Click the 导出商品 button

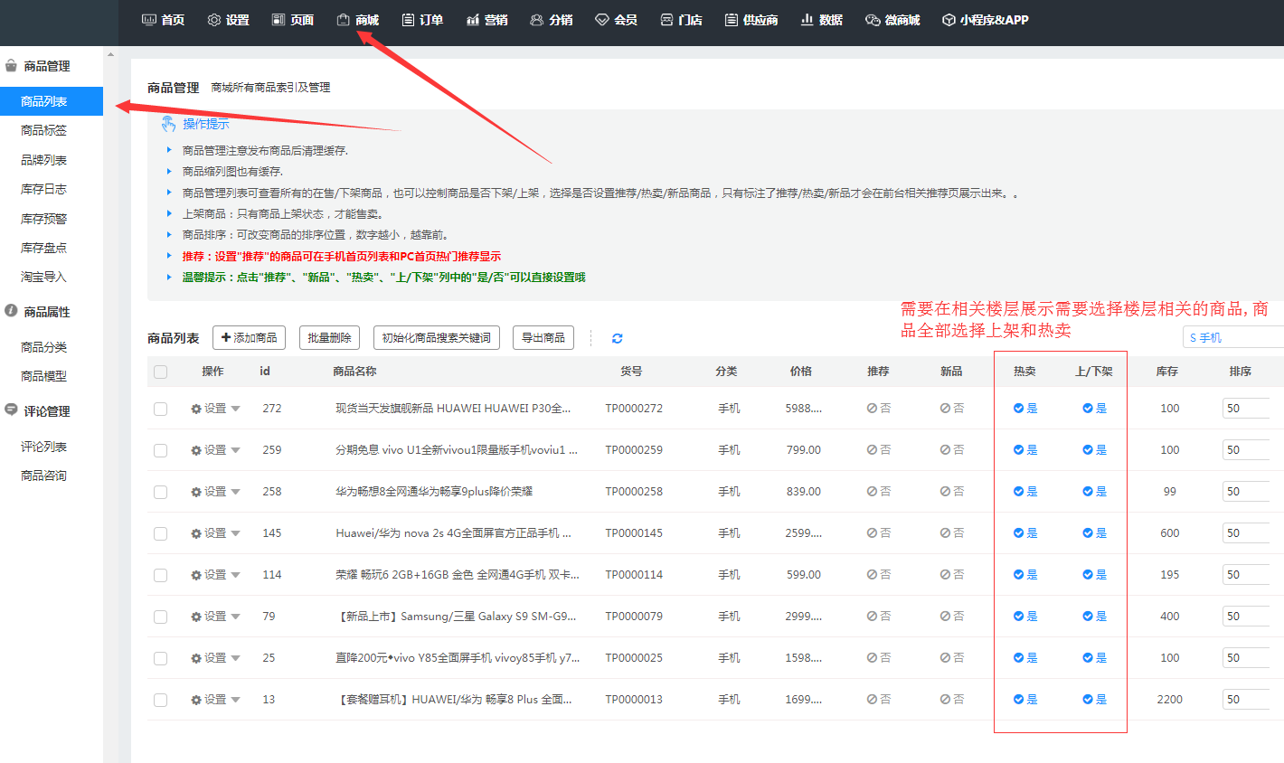pos(543,338)
